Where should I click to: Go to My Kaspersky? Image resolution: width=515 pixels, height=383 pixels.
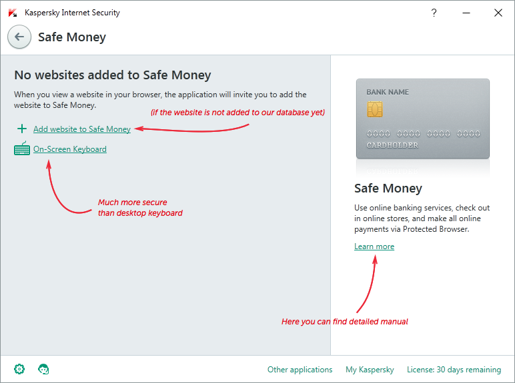pyautogui.click(x=370, y=370)
